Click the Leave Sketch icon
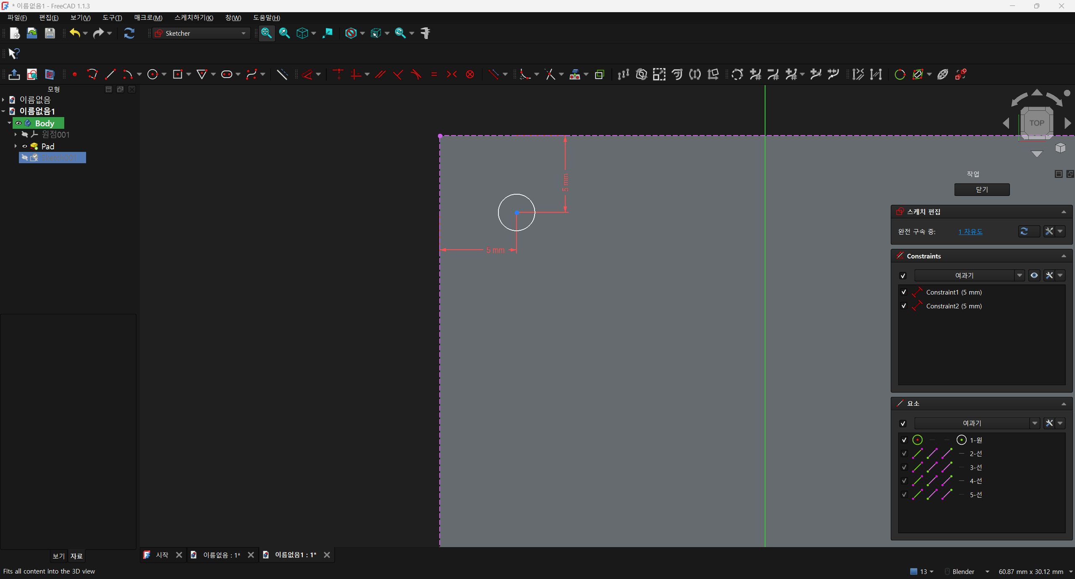The height and width of the screenshot is (579, 1075). [x=14, y=75]
